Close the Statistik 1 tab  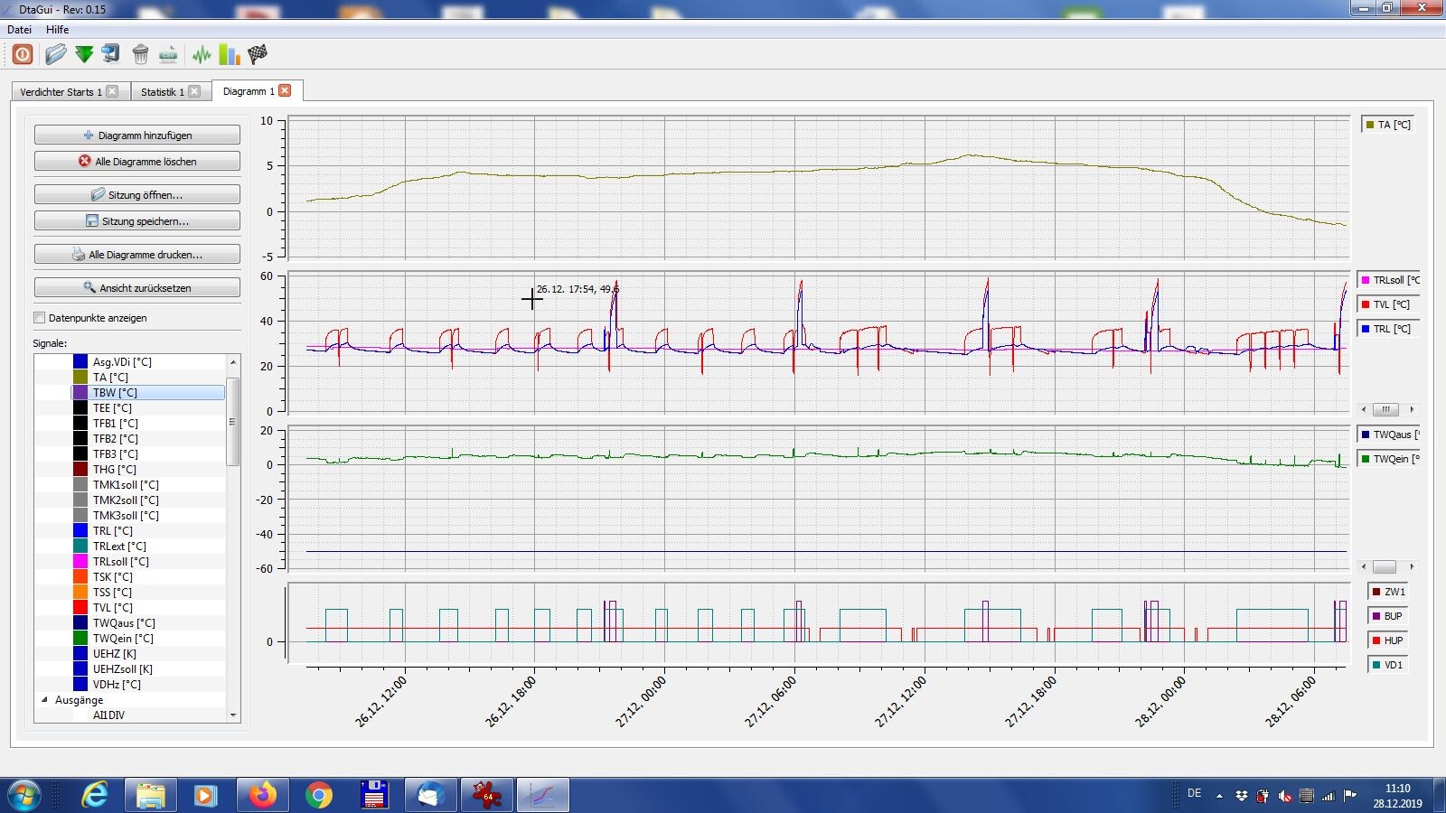[x=194, y=91]
